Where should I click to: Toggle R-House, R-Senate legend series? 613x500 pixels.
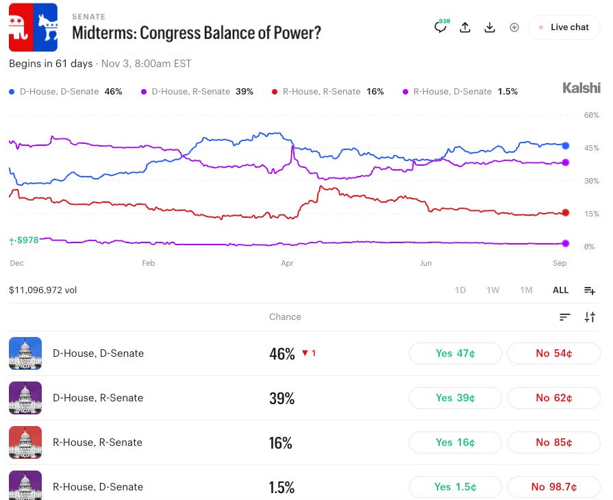point(327,92)
